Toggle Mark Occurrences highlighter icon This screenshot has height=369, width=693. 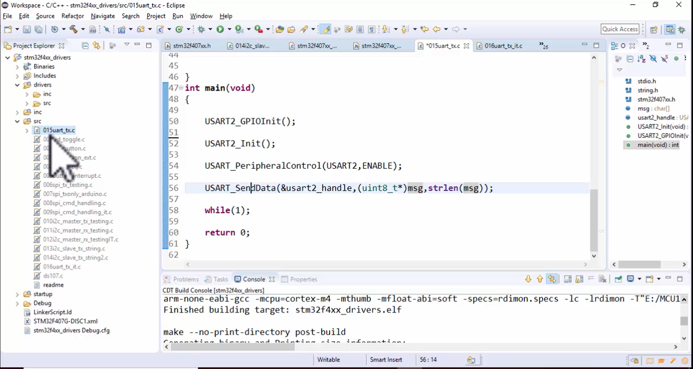click(325, 29)
